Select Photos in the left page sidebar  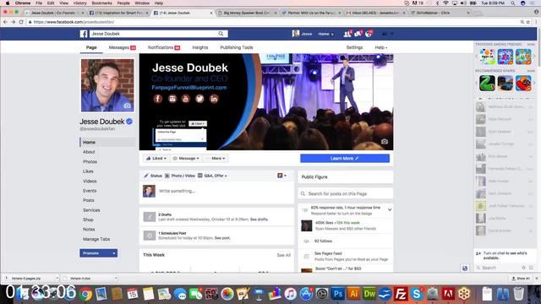pos(90,161)
